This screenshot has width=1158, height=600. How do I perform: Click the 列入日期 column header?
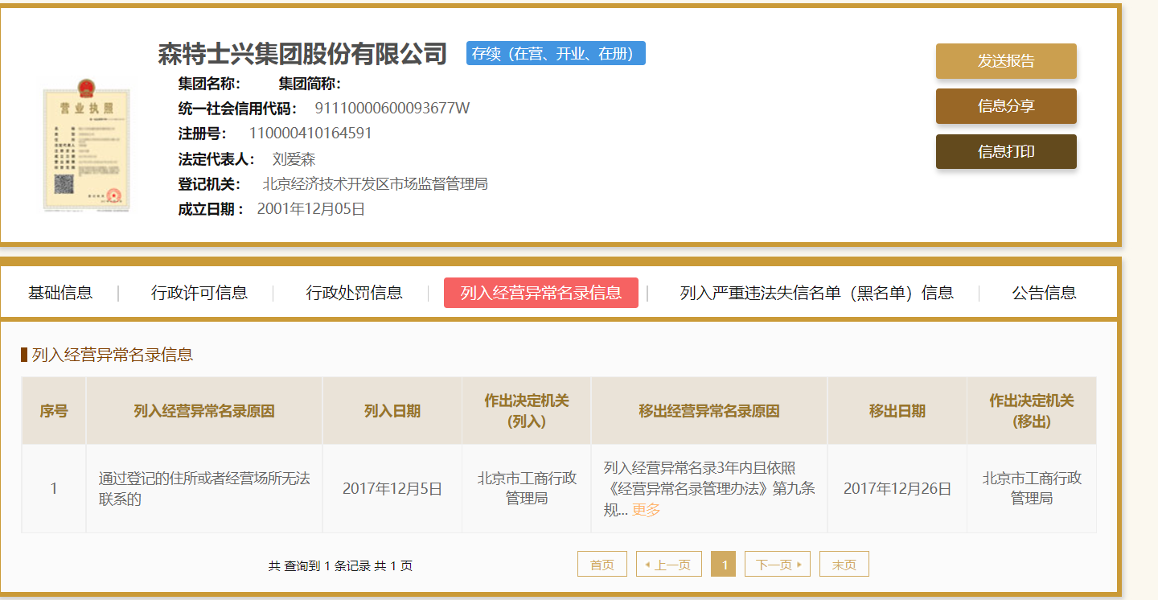pos(392,411)
